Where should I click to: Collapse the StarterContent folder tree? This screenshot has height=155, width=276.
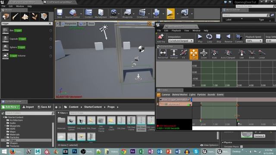click(3, 117)
